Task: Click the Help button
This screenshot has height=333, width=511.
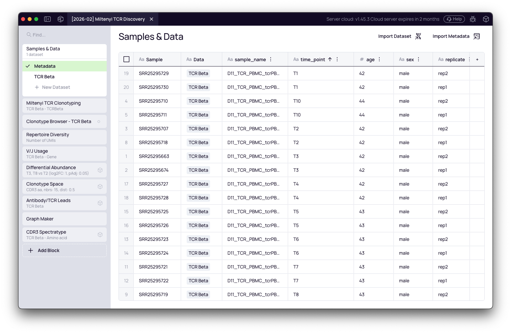Action: (x=454, y=19)
